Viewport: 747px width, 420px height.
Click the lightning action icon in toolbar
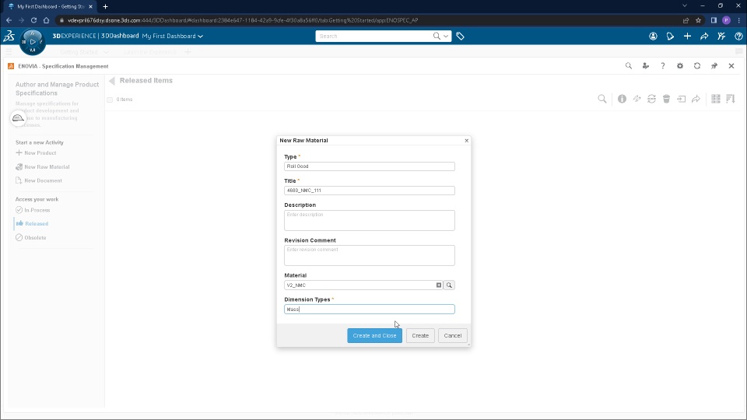coord(637,99)
